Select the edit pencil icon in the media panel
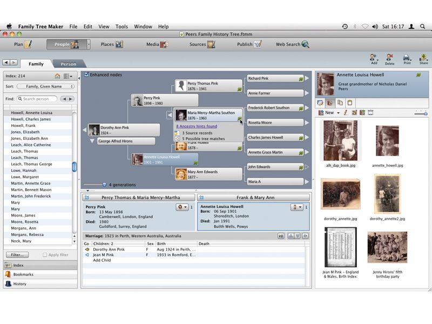 coord(346,113)
